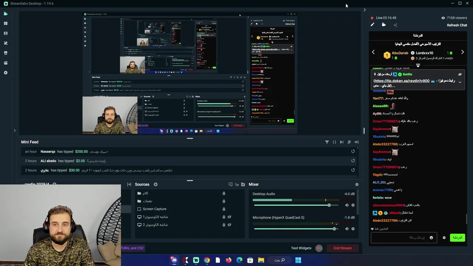Click the widget icon in the Sources header
Image resolution: width=473 pixels, height=266 pixels.
(x=231, y=184)
